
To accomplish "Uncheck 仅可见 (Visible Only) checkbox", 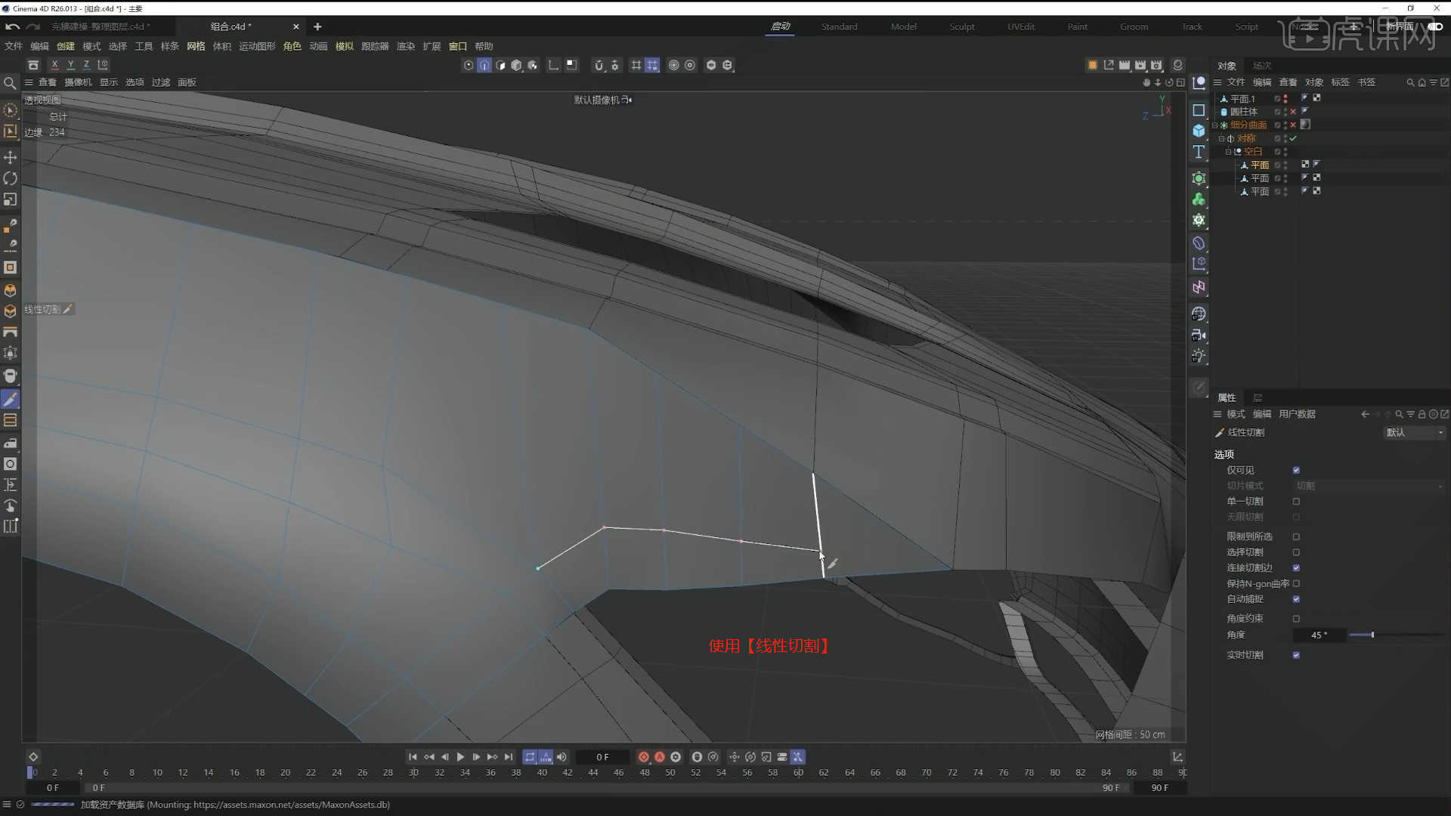I will point(1296,470).
